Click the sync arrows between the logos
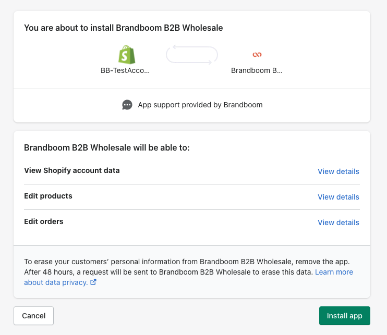387x335 pixels. click(191, 55)
